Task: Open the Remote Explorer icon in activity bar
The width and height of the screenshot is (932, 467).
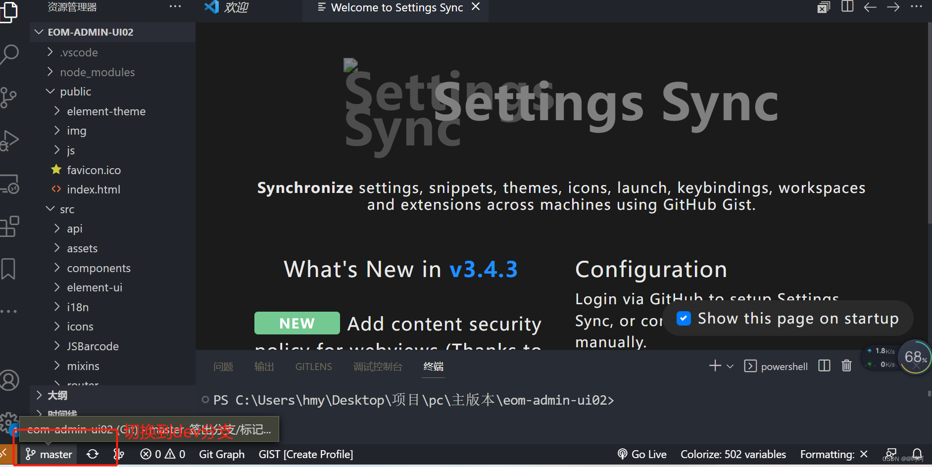Action: 9,184
